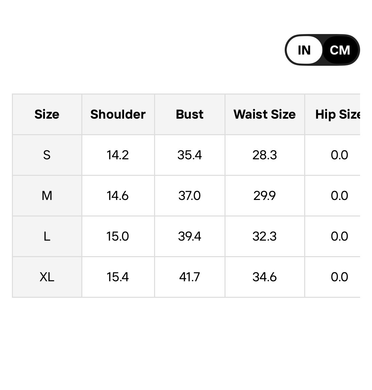Select the M waist value 29.9

265,196
